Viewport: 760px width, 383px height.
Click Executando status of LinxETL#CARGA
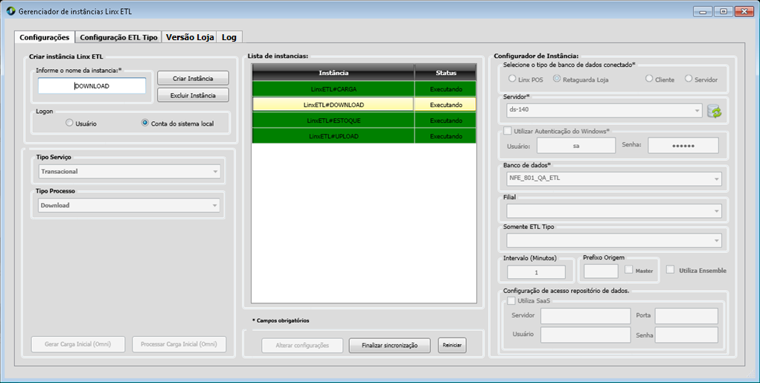[x=446, y=89]
